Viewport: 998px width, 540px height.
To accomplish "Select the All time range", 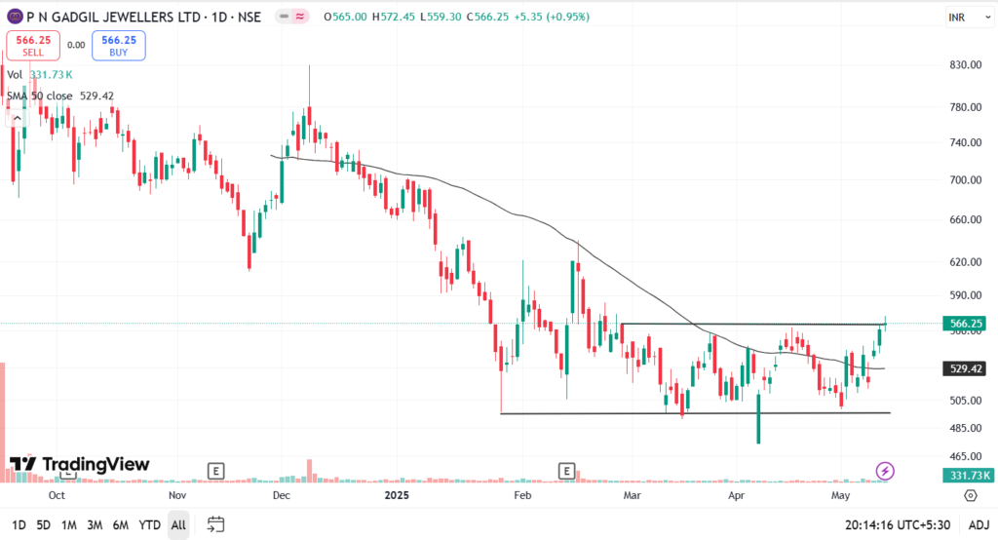I will [178, 524].
